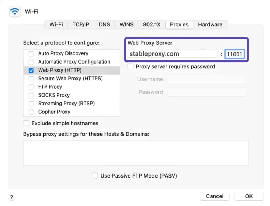Enable Streaming Proxy (RTSP) option

(x=31, y=104)
